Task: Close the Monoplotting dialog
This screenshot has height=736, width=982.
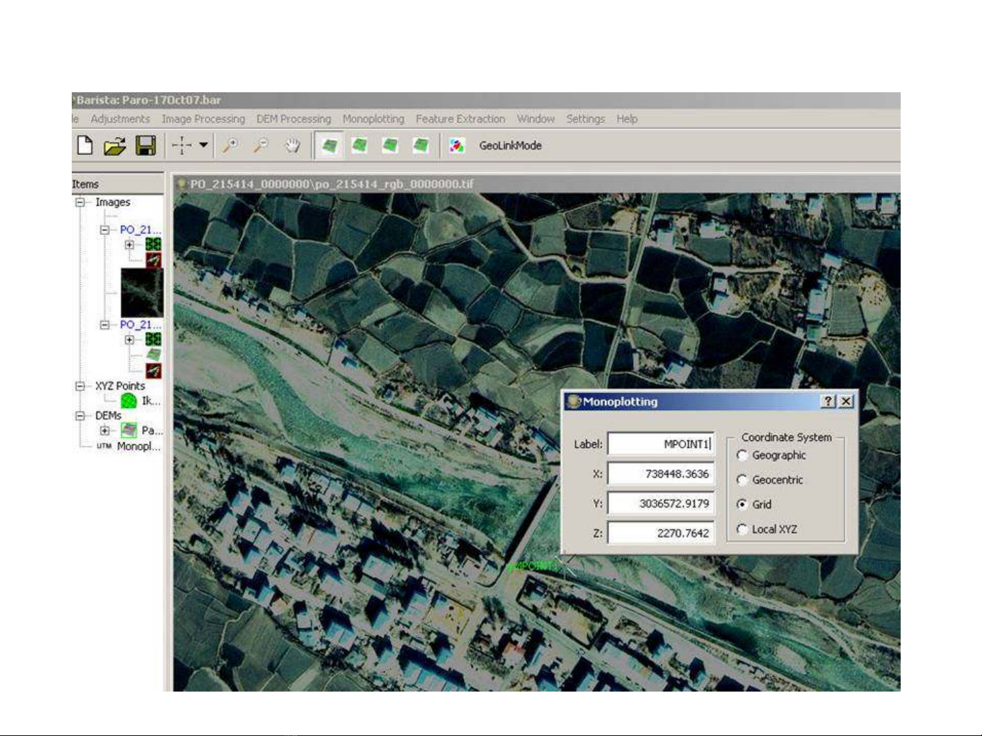Action: tap(846, 402)
